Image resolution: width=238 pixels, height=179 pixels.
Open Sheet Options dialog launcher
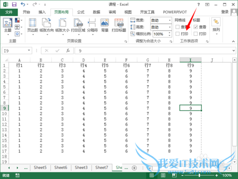[207, 41]
